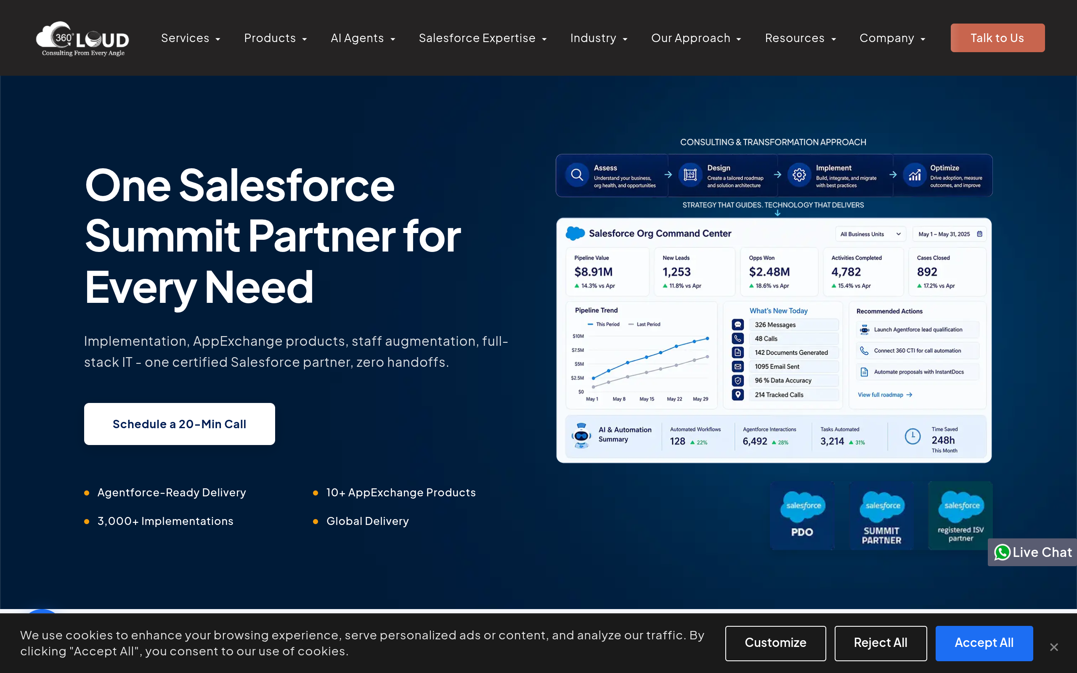Open the All Business Units dropdown
Viewport: 1077px width, 673px height.
pos(870,234)
